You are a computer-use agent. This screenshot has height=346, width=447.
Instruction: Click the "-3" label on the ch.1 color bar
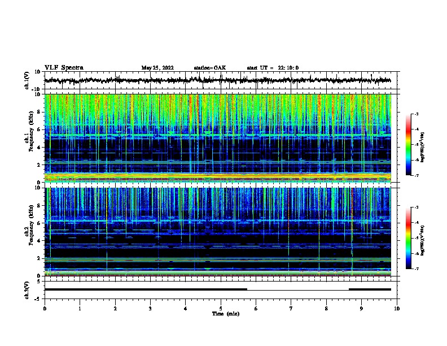tap(416, 114)
